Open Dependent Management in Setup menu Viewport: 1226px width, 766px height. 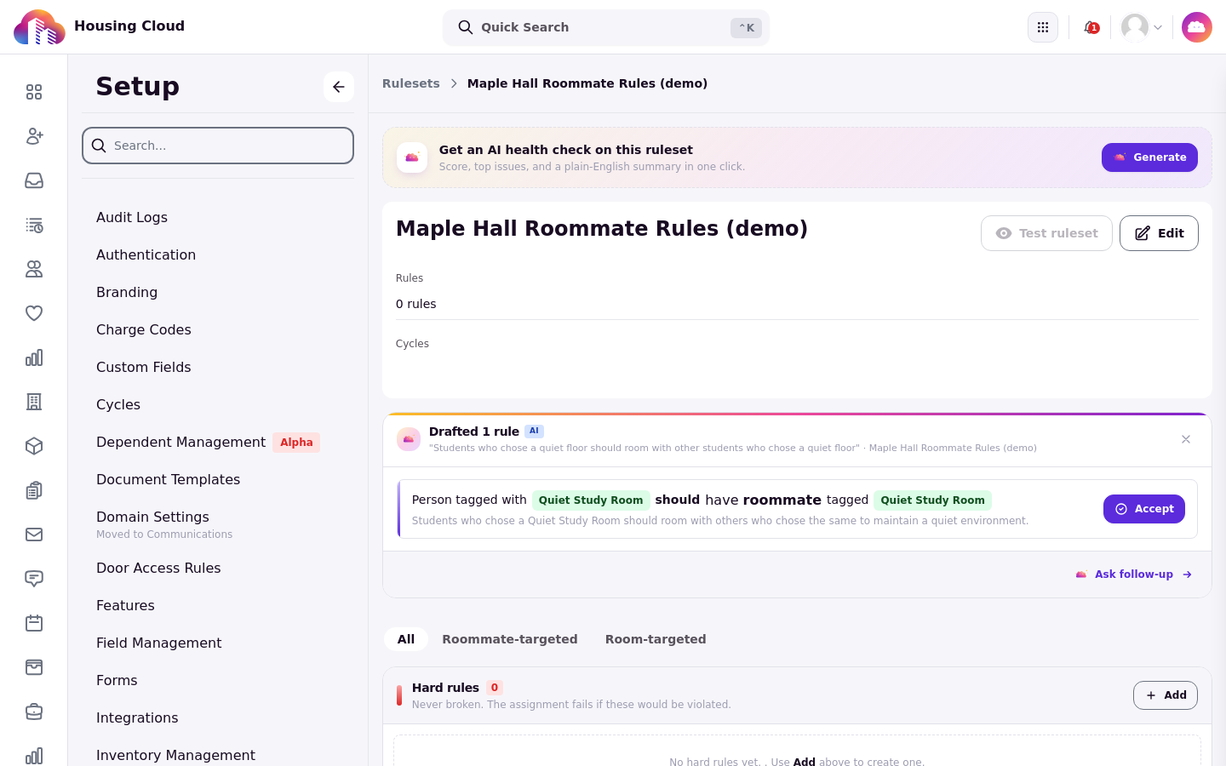181,442
